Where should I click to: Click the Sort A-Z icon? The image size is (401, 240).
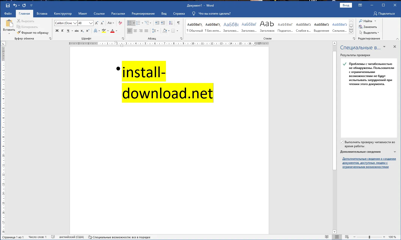171,23
